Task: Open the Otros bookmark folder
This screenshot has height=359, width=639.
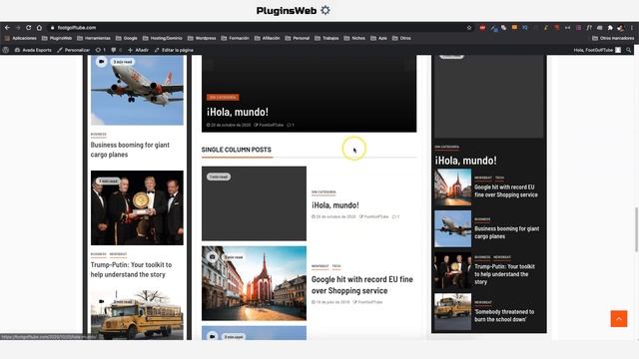Action: [401, 38]
